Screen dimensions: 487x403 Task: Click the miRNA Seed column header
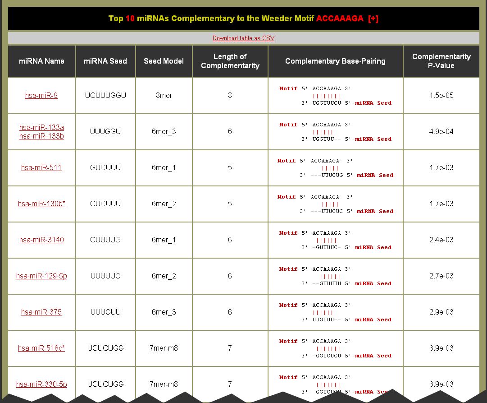point(105,61)
